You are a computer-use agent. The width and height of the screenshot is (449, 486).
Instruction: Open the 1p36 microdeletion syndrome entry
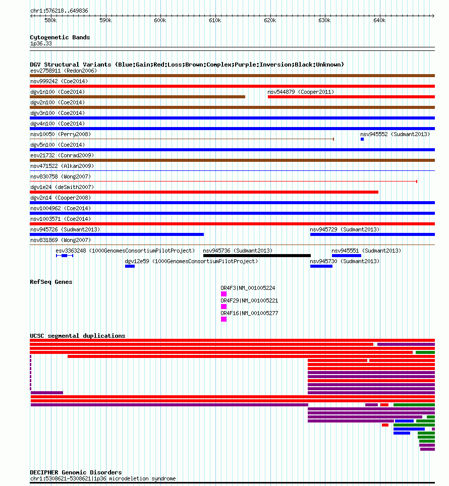pyautogui.click(x=103, y=478)
